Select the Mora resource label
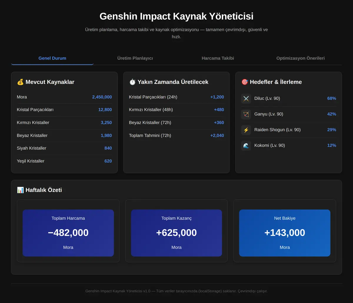 click(22, 97)
